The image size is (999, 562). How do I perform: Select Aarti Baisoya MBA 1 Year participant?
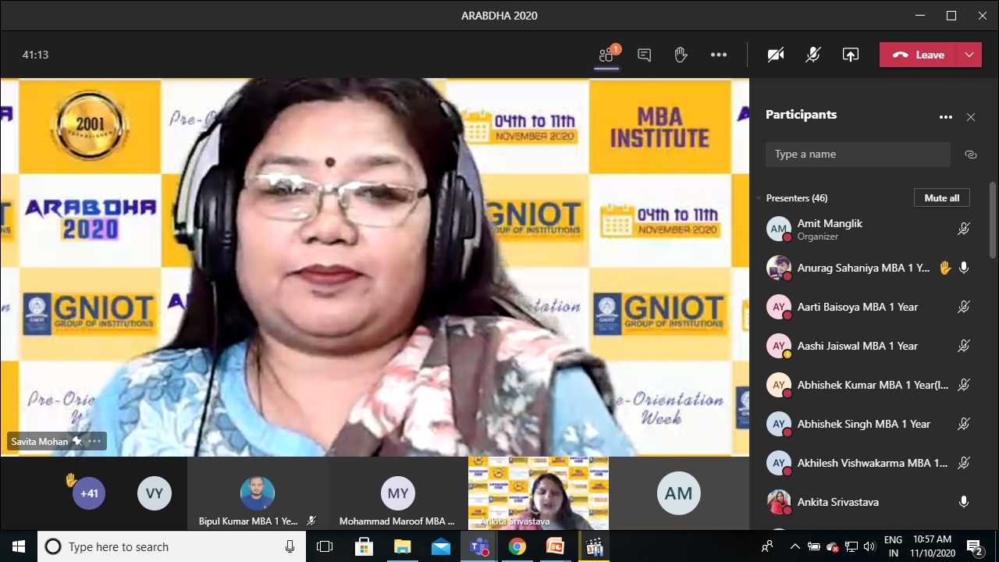(857, 307)
